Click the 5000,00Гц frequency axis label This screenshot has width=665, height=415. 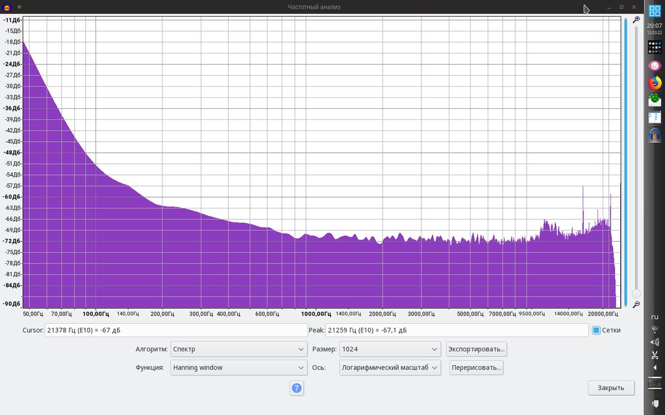[x=470, y=314]
